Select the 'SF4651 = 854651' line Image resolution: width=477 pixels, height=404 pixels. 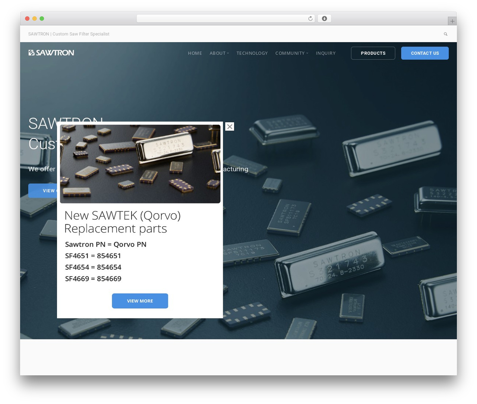click(x=93, y=256)
